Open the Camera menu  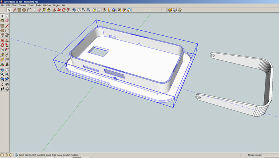(x=22, y=5)
